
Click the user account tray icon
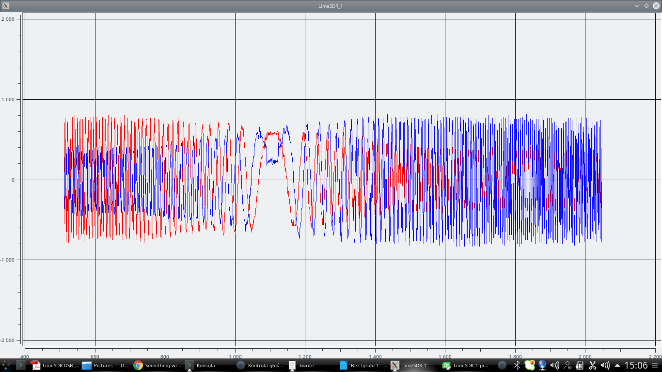click(567, 365)
